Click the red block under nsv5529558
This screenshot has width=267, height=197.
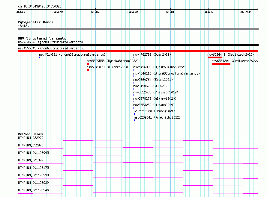coord(88,64)
